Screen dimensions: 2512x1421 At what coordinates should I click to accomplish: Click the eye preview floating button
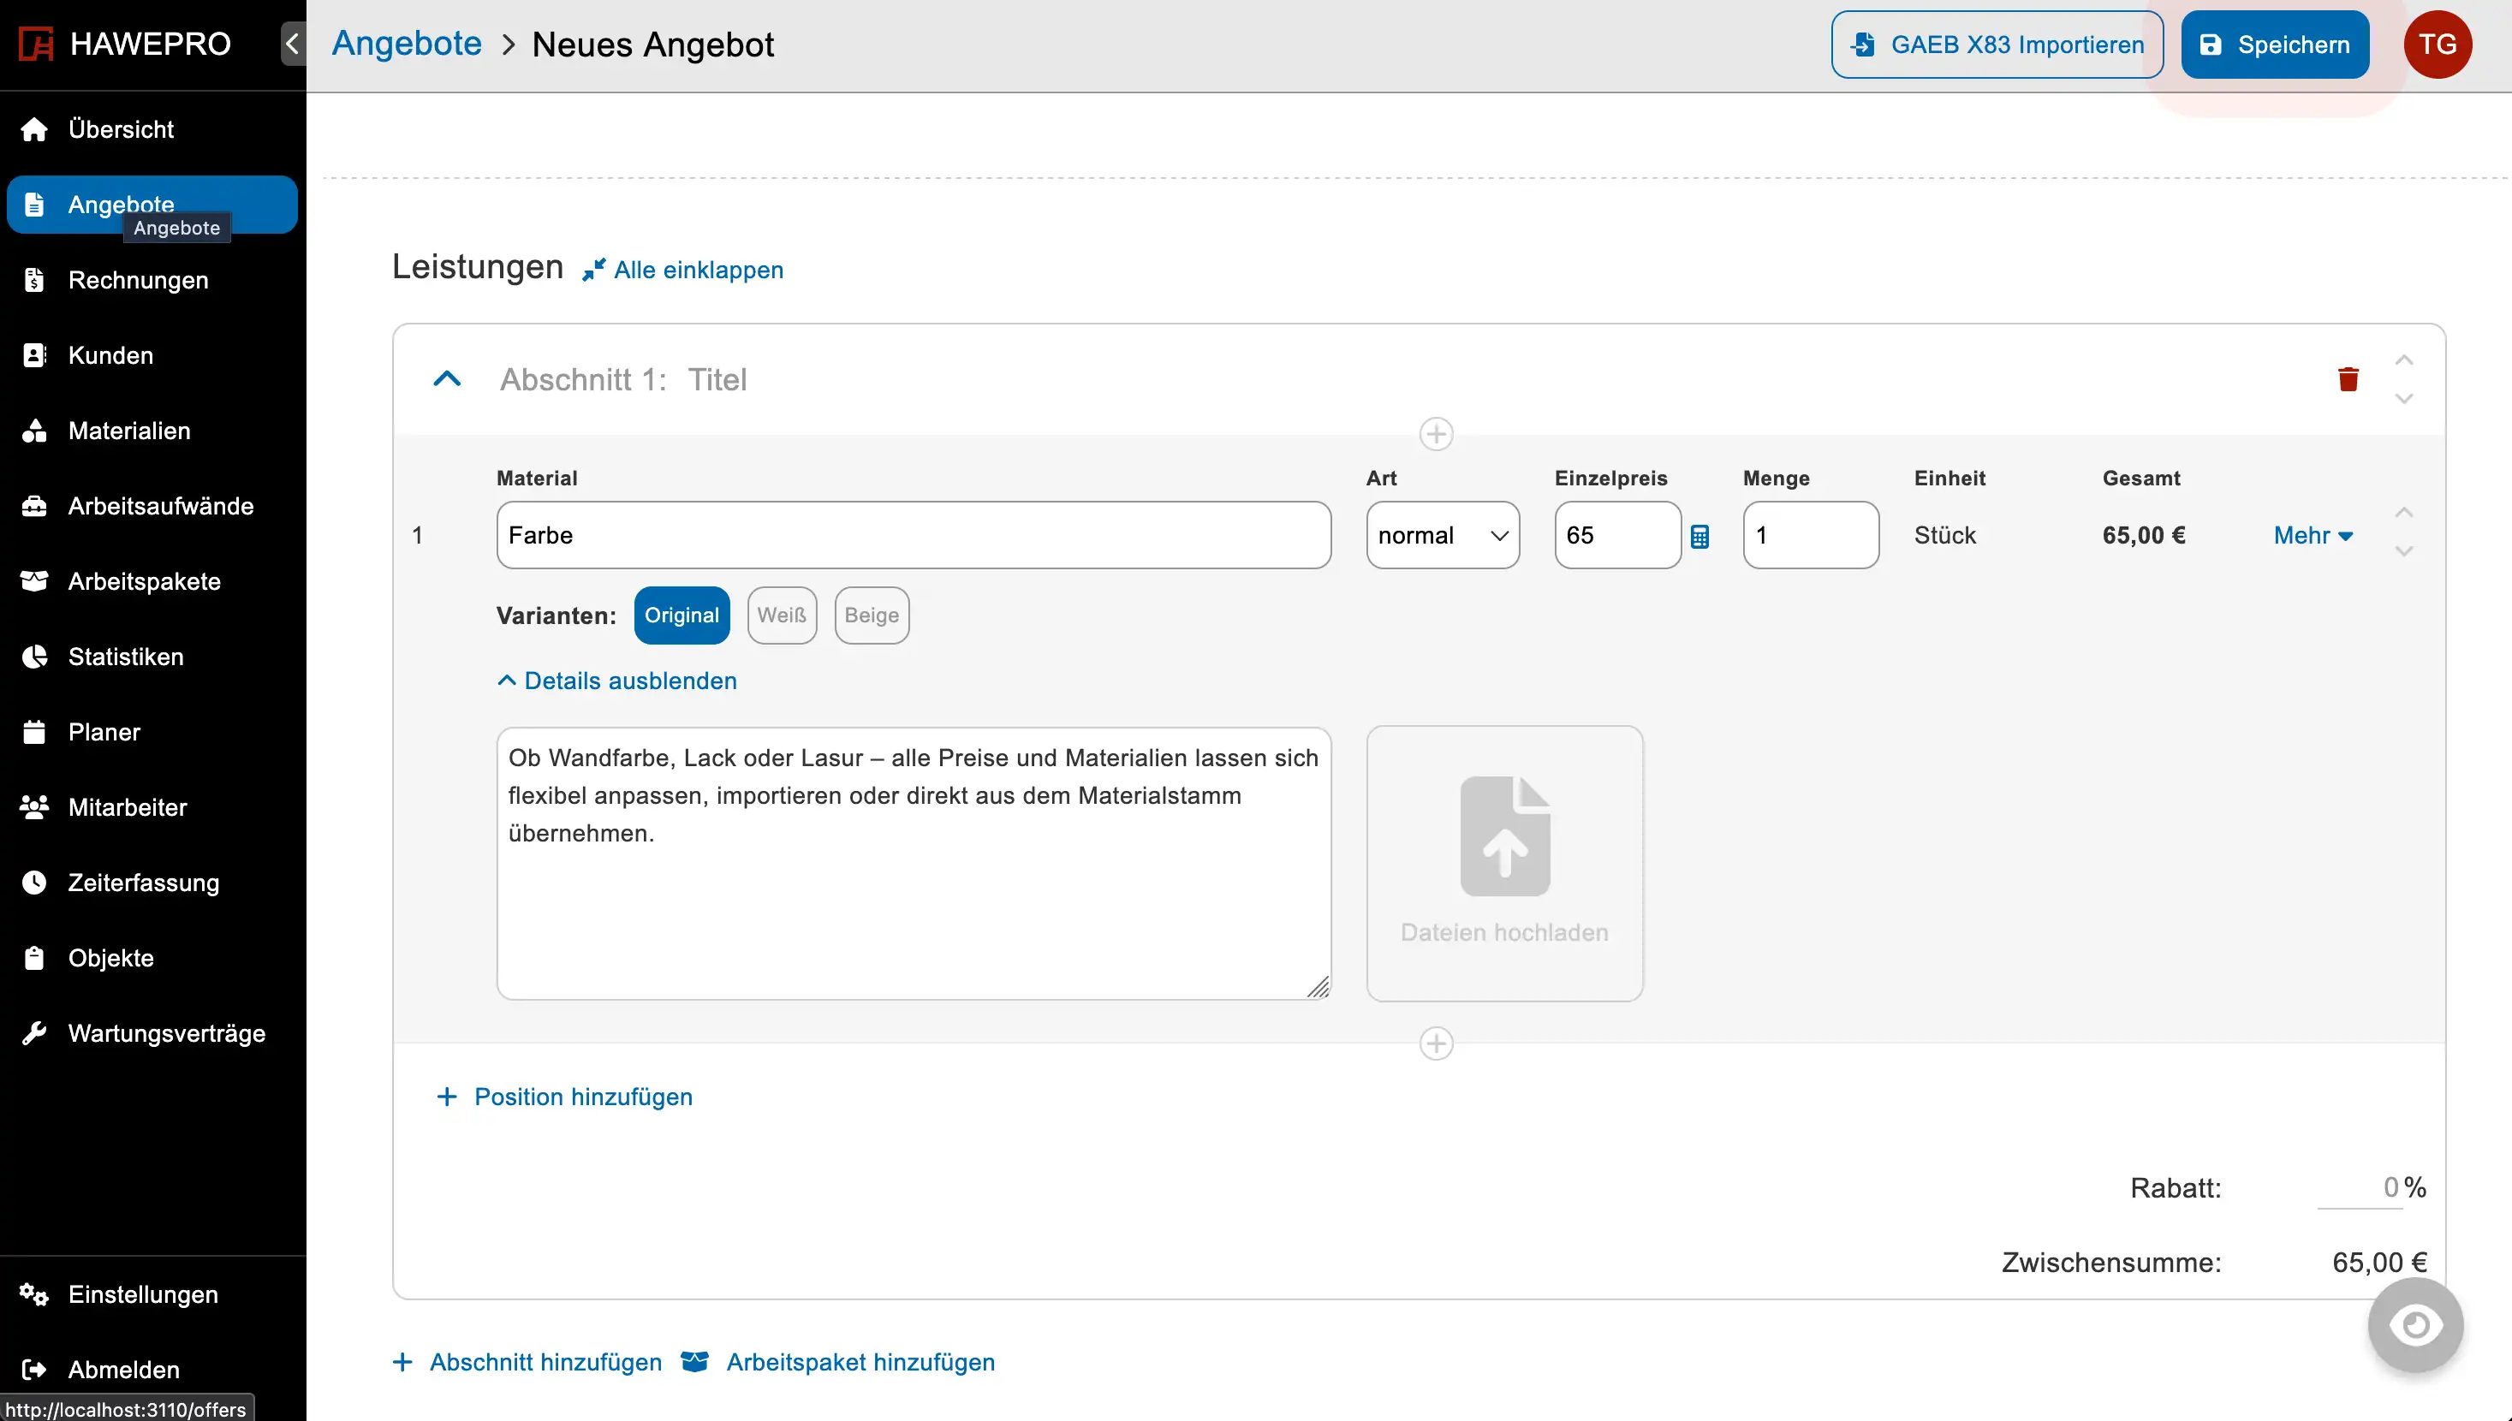coord(2415,1325)
